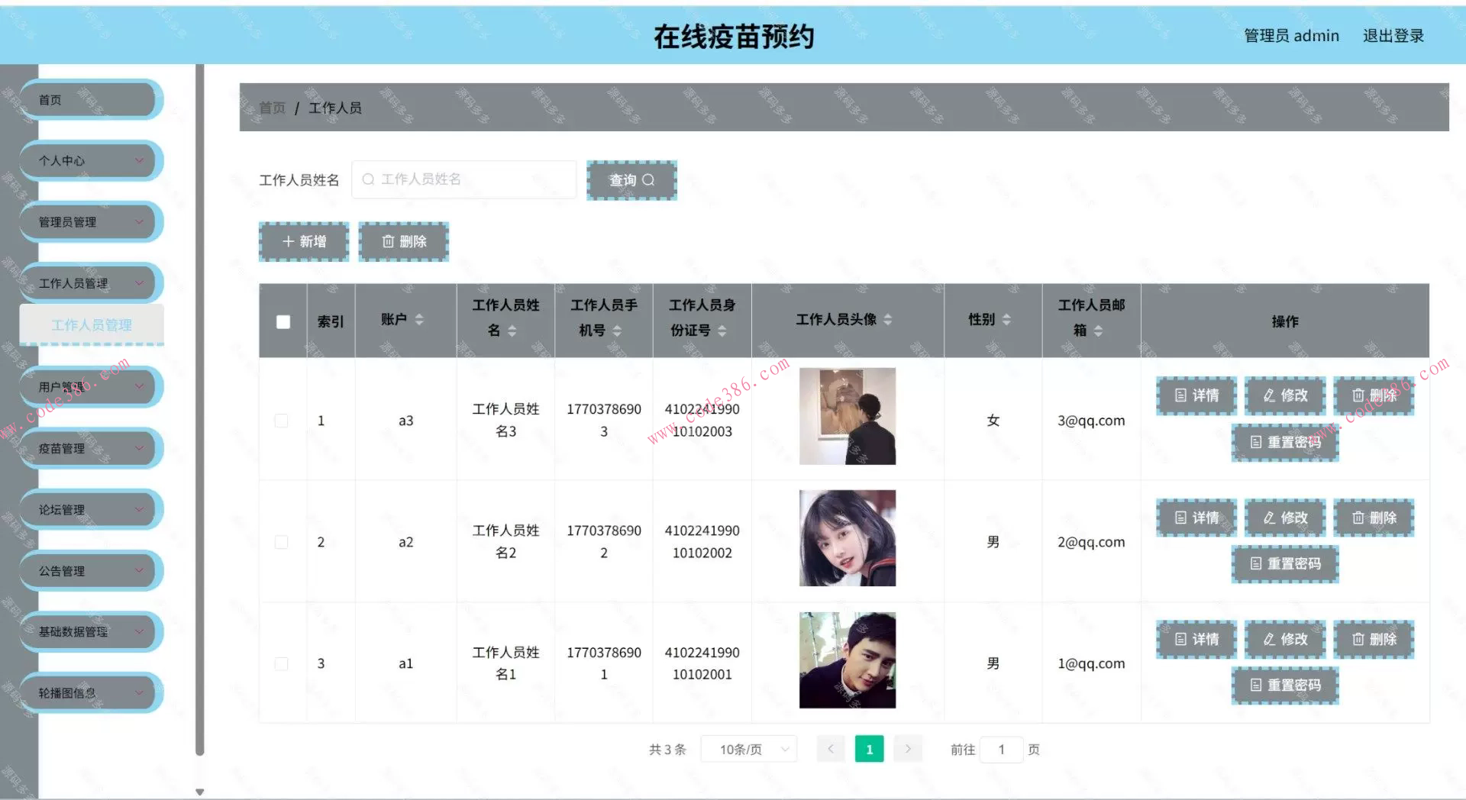Open avatar photo of account a1
1466x800 pixels.
848,660
